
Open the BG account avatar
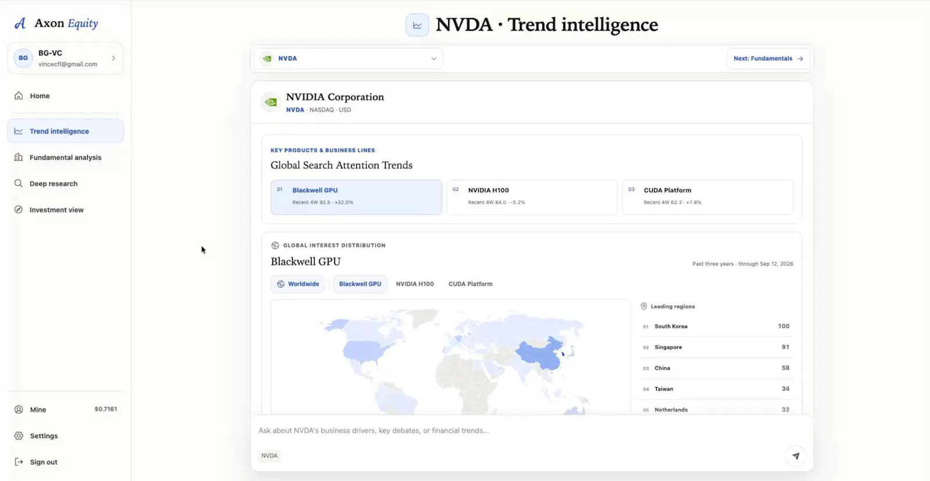23,58
